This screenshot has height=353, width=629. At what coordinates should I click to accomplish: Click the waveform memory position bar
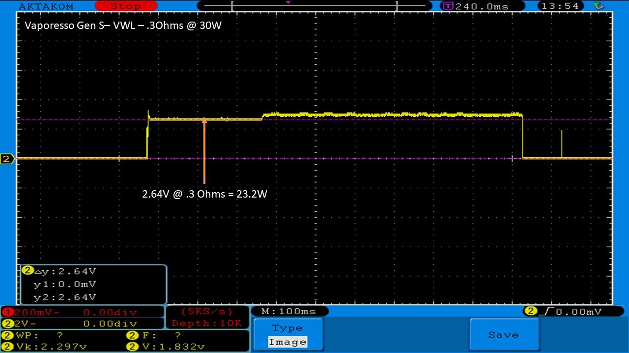314,6
